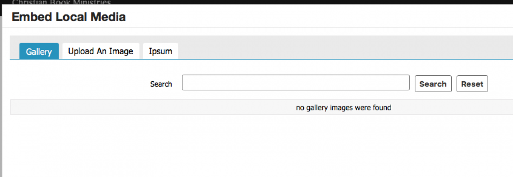
Task: Focus the wide search box next to Search
Action: (295, 83)
